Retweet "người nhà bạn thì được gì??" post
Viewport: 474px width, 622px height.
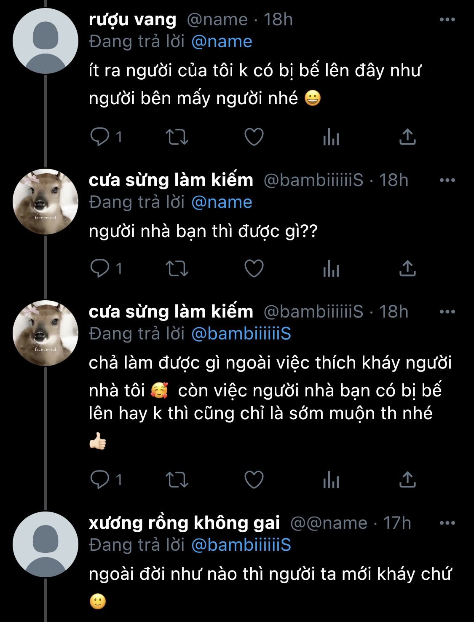[x=177, y=268]
